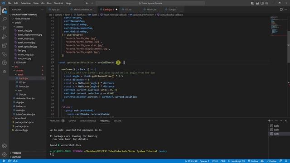Open the Run and Debug view
Image resolution: width=290 pixels, height=163 pixels.
[4, 37]
